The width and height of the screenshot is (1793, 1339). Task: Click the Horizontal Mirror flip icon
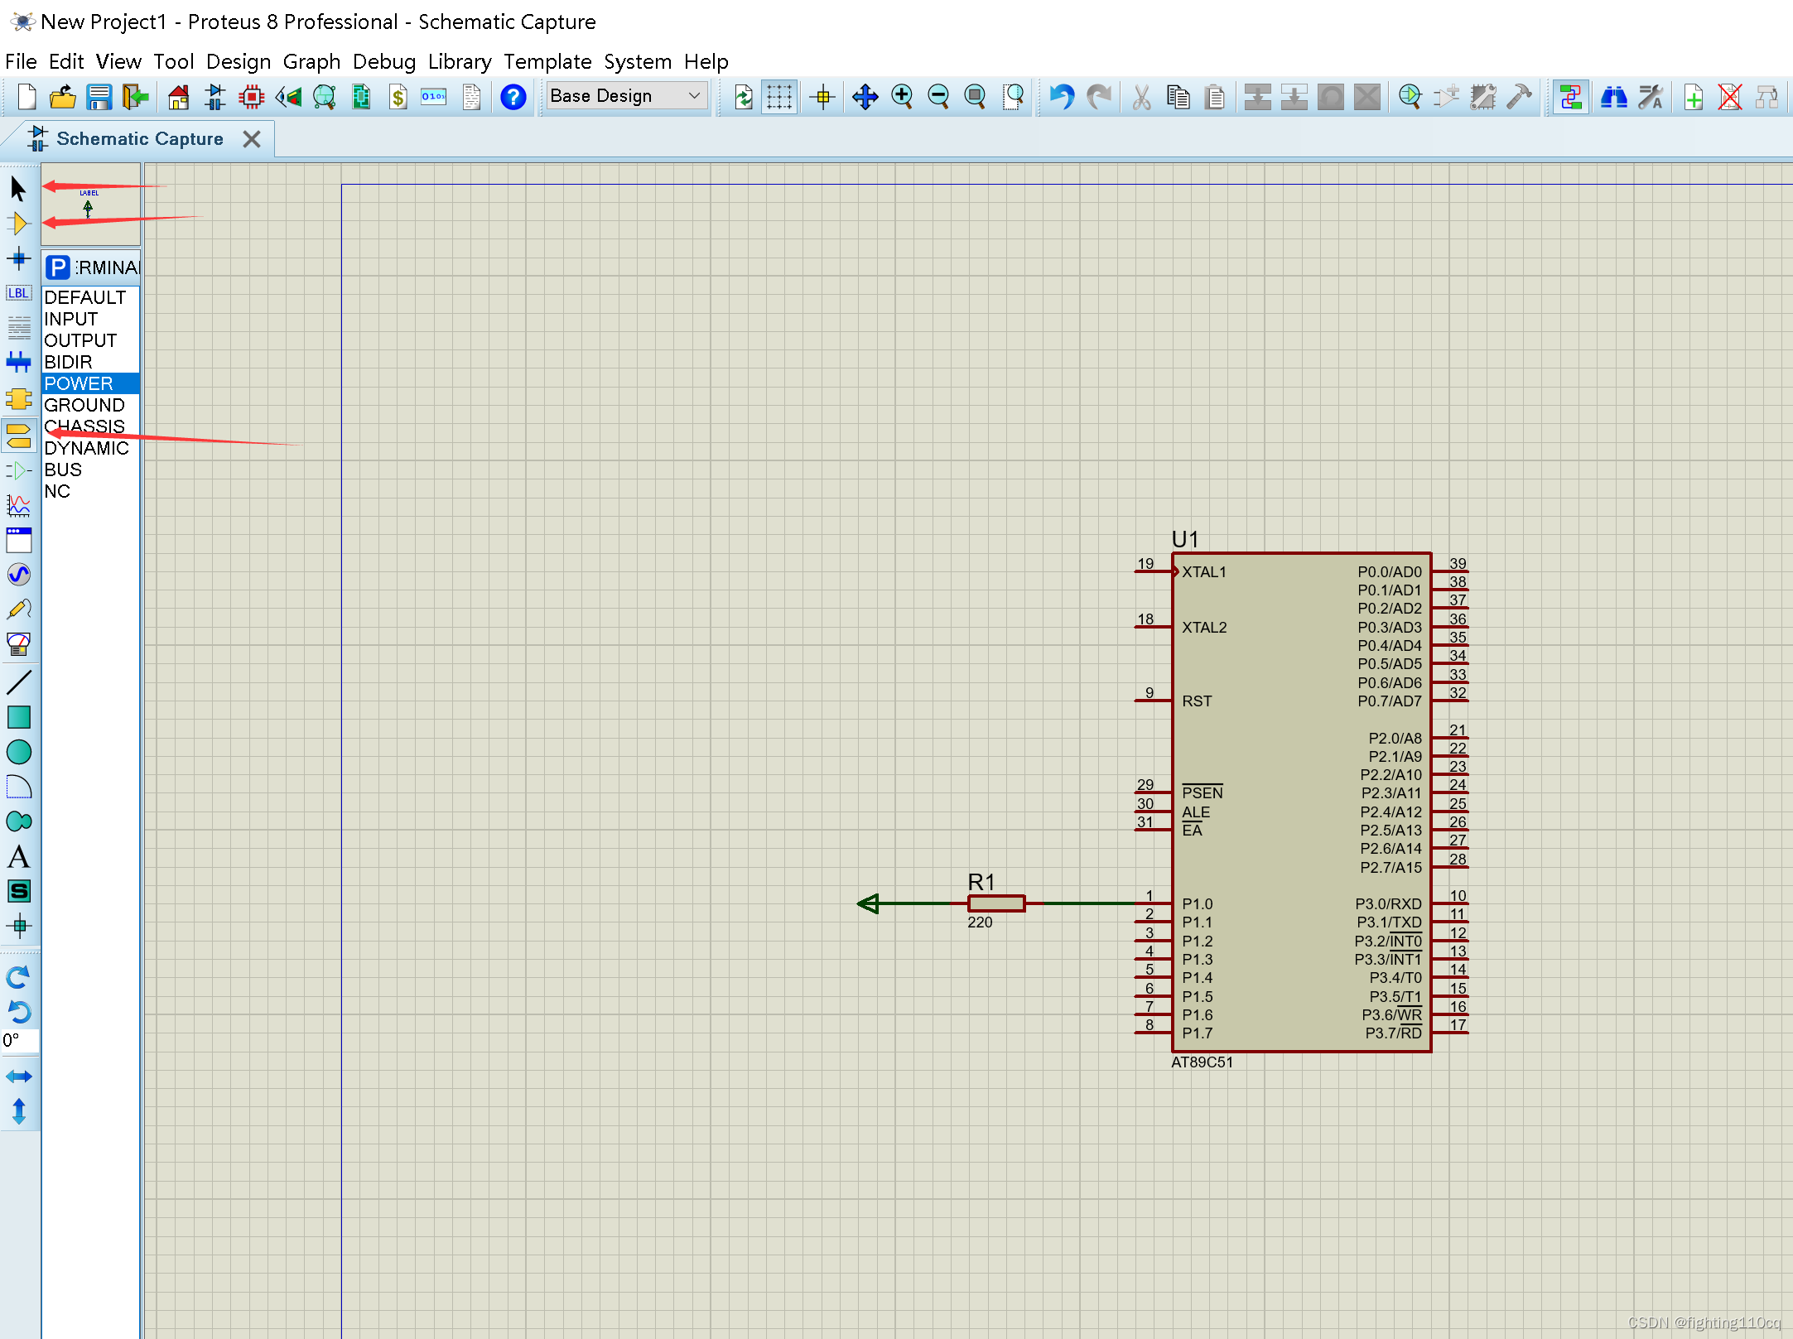tap(18, 1076)
